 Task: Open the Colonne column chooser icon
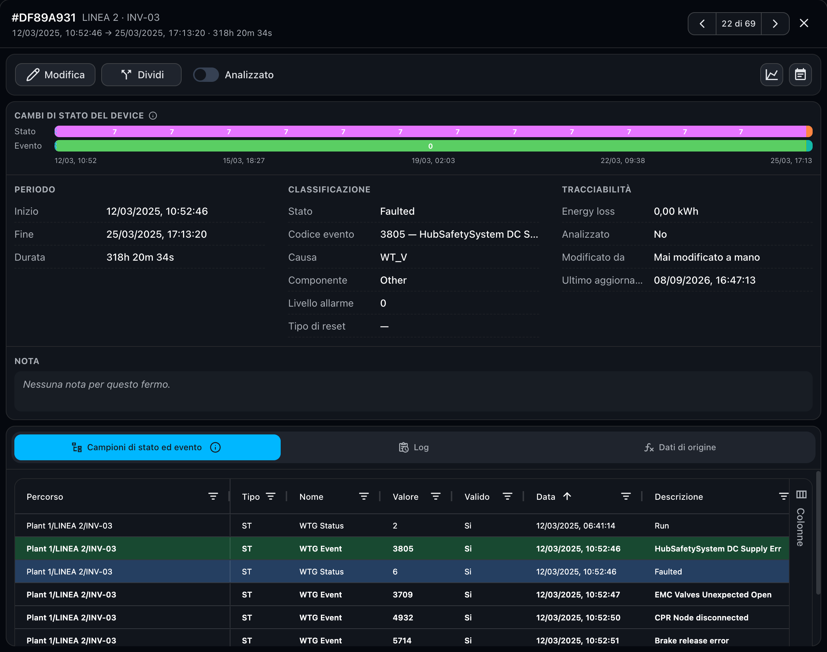(801, 495)
